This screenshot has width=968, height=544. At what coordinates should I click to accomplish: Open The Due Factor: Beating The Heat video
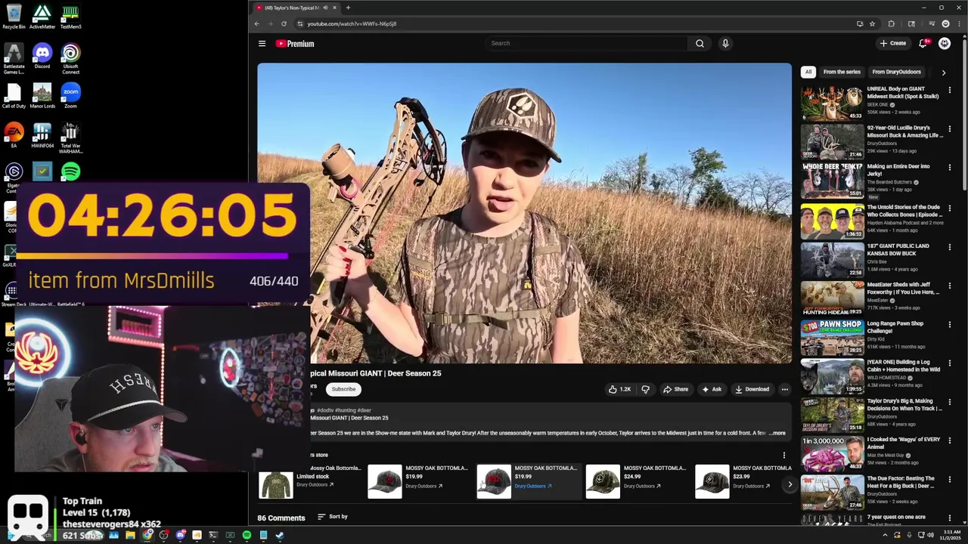tap(901, 482)
